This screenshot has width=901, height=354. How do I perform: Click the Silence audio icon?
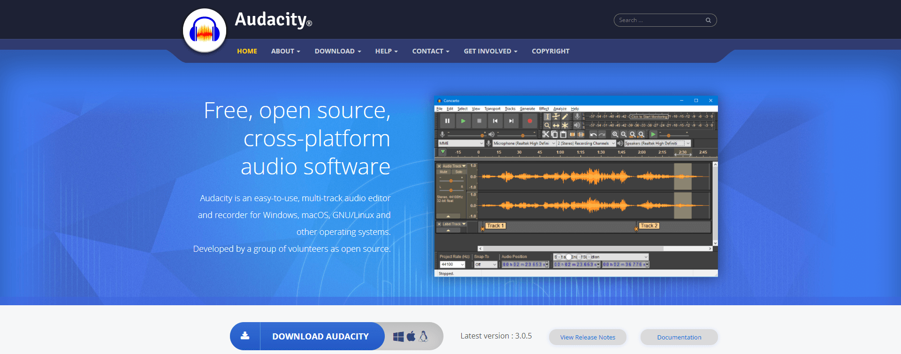pos(580,134)
